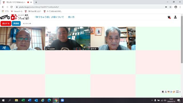This screenshot has width=183, height=103.
Task: Open the volume speaker tray icon
Action: pos(165,100)
